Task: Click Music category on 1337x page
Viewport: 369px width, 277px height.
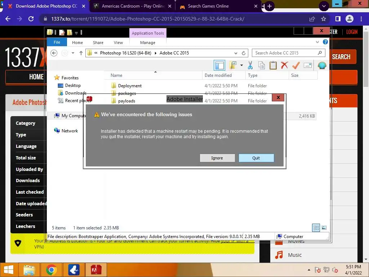Action: point(295,255)
